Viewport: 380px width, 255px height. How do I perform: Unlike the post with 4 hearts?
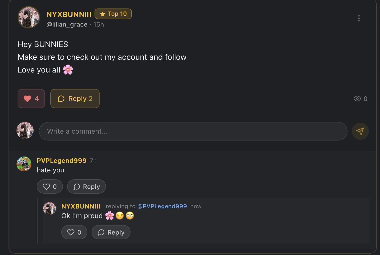pos(31,99)
